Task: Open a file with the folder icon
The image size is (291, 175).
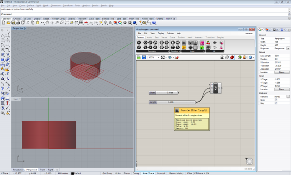Action: pyautogui.click(x=8, y=23)
